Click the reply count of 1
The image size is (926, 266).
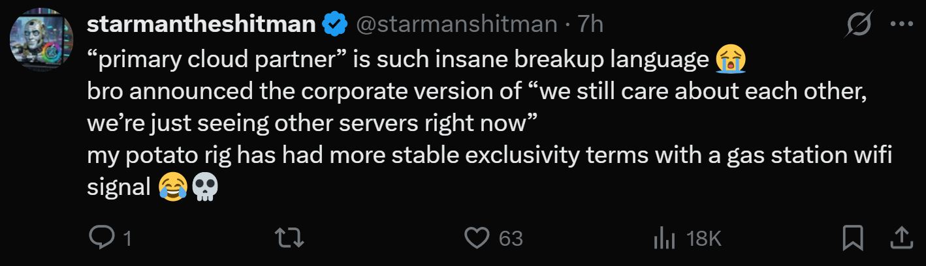(127, 239)
